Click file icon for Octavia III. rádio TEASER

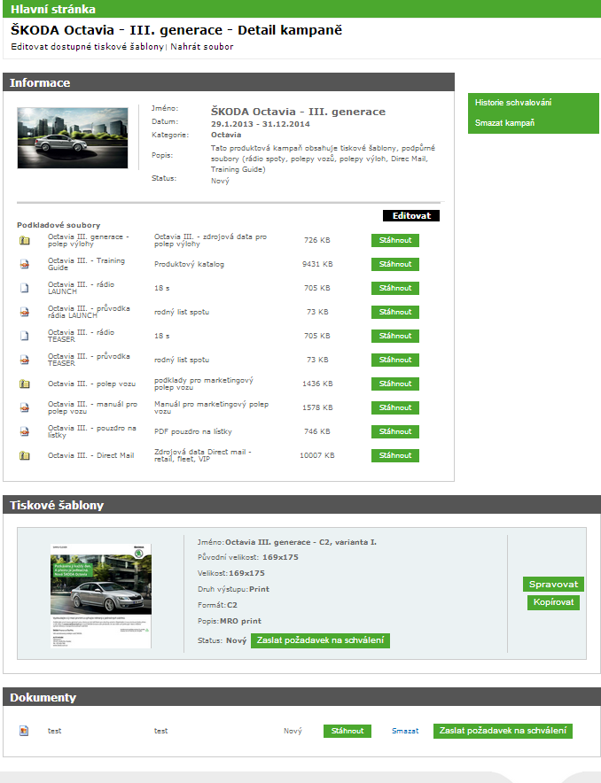(x=24, y=336)
